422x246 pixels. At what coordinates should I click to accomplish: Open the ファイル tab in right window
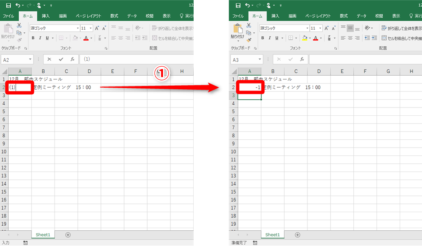click(238, 16)
